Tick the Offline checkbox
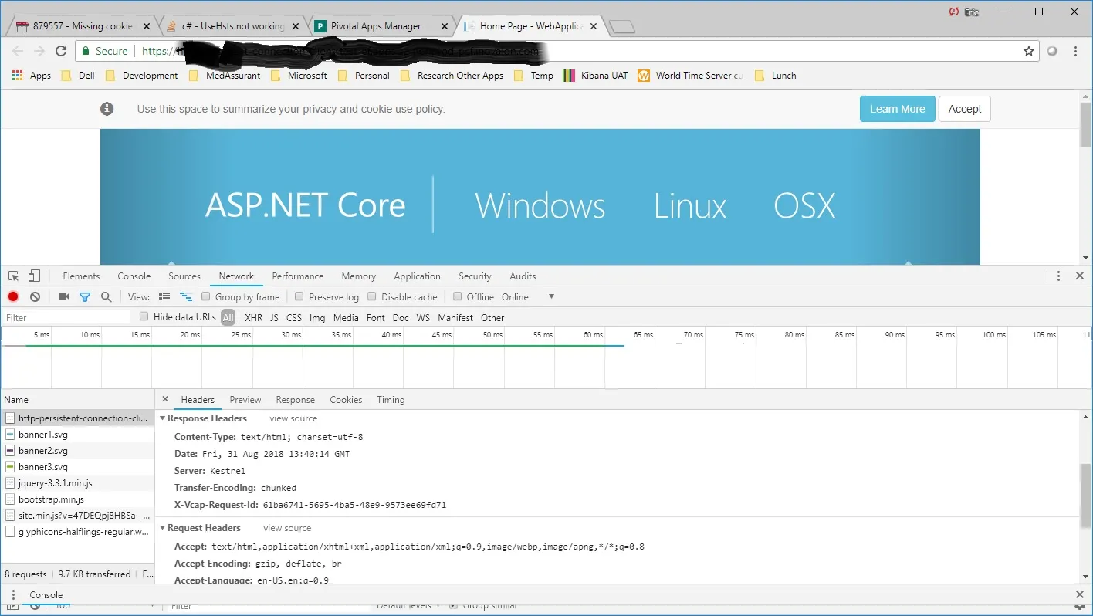This screenshot has height=616, width=1093. 458,296
